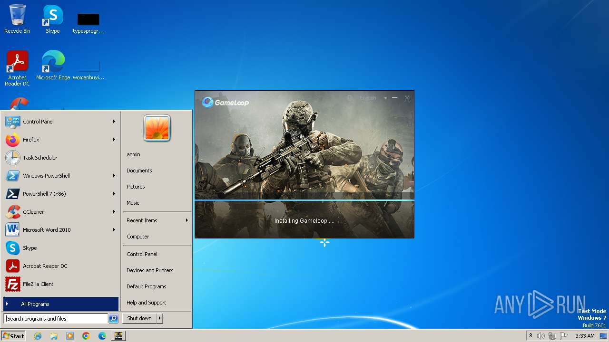Open Default Programs
Screen dimensions: 609x342
point(157,286)
